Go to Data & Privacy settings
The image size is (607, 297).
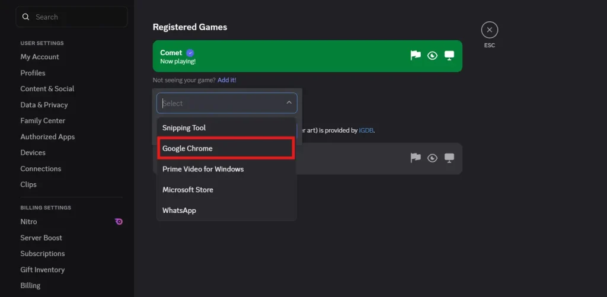(44, 105)
